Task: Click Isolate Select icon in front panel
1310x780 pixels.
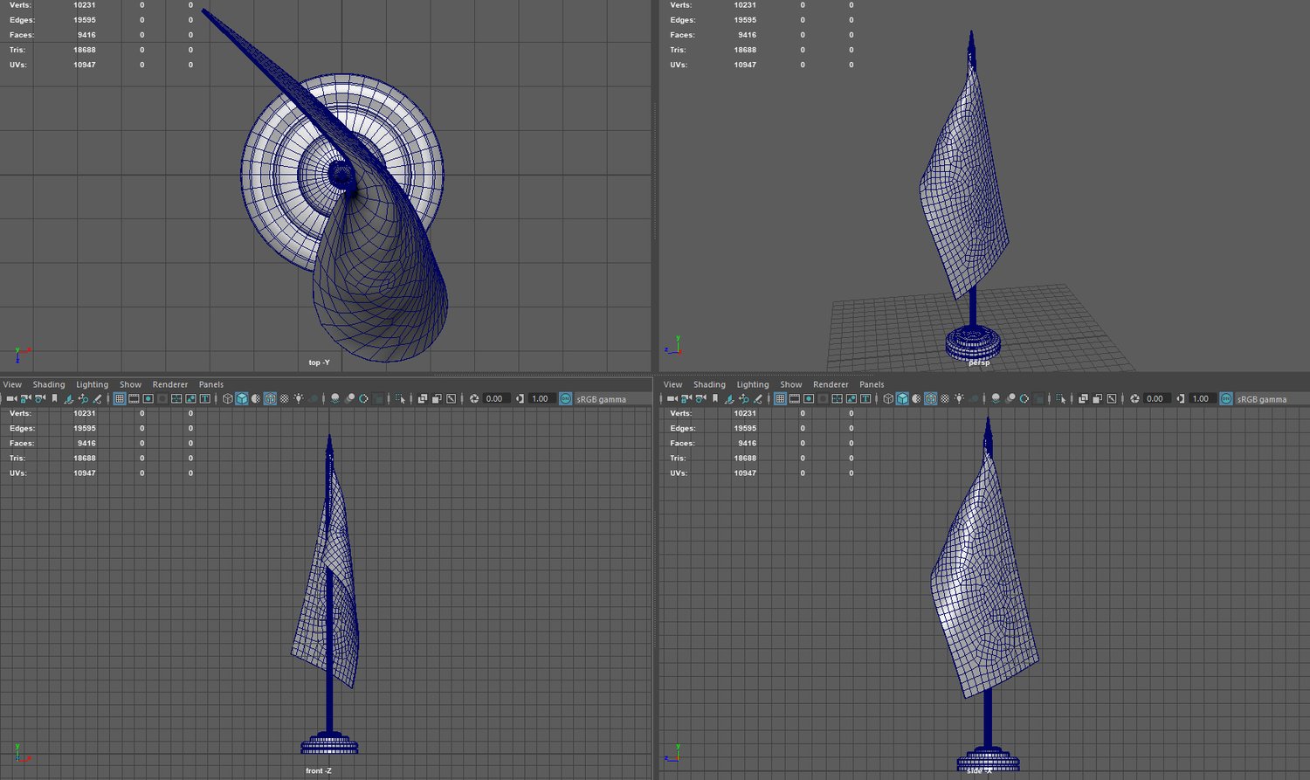Action: pos(400,399)
